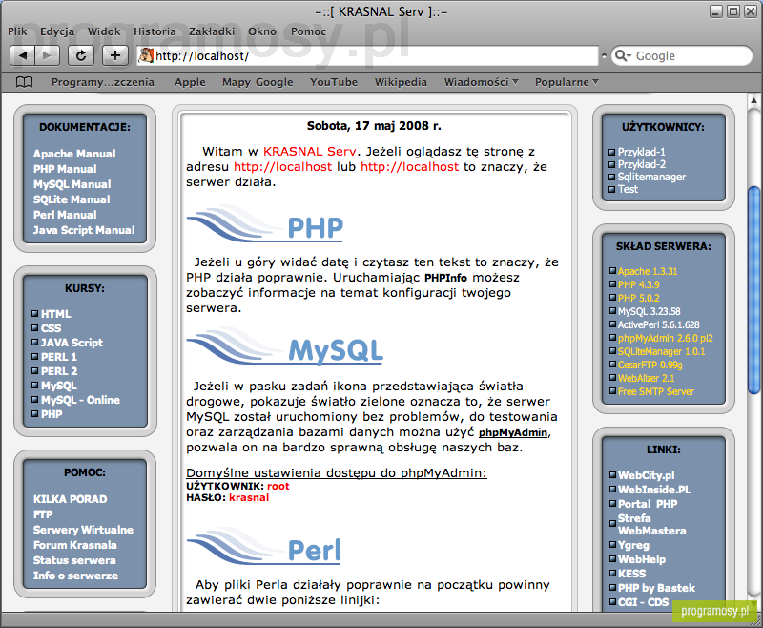Open the Serwery Wirtualne link
The width and height of the screenshot is (763, 628).
83,530
